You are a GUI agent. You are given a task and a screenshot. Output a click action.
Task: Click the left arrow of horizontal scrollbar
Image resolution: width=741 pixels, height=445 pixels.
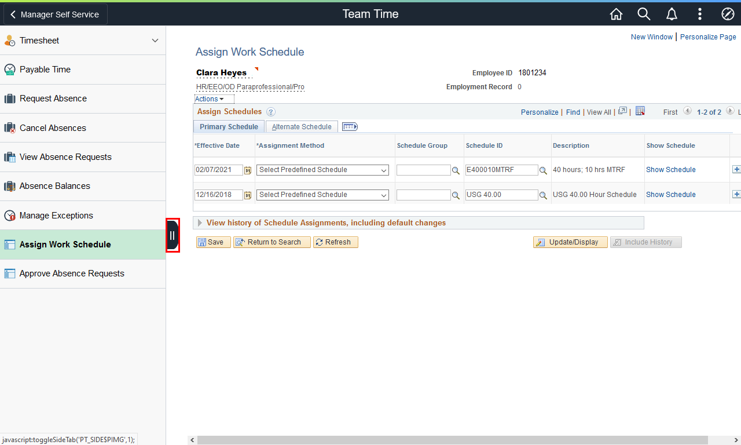192,440
